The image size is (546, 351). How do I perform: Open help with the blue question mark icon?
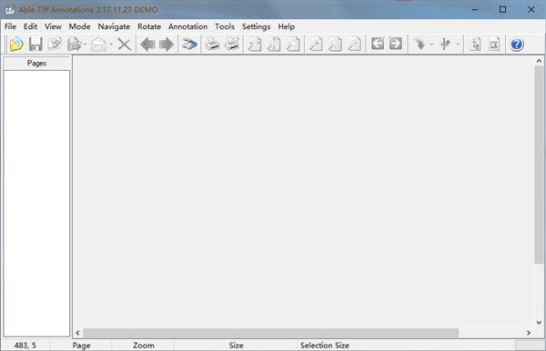pos(517,45)
